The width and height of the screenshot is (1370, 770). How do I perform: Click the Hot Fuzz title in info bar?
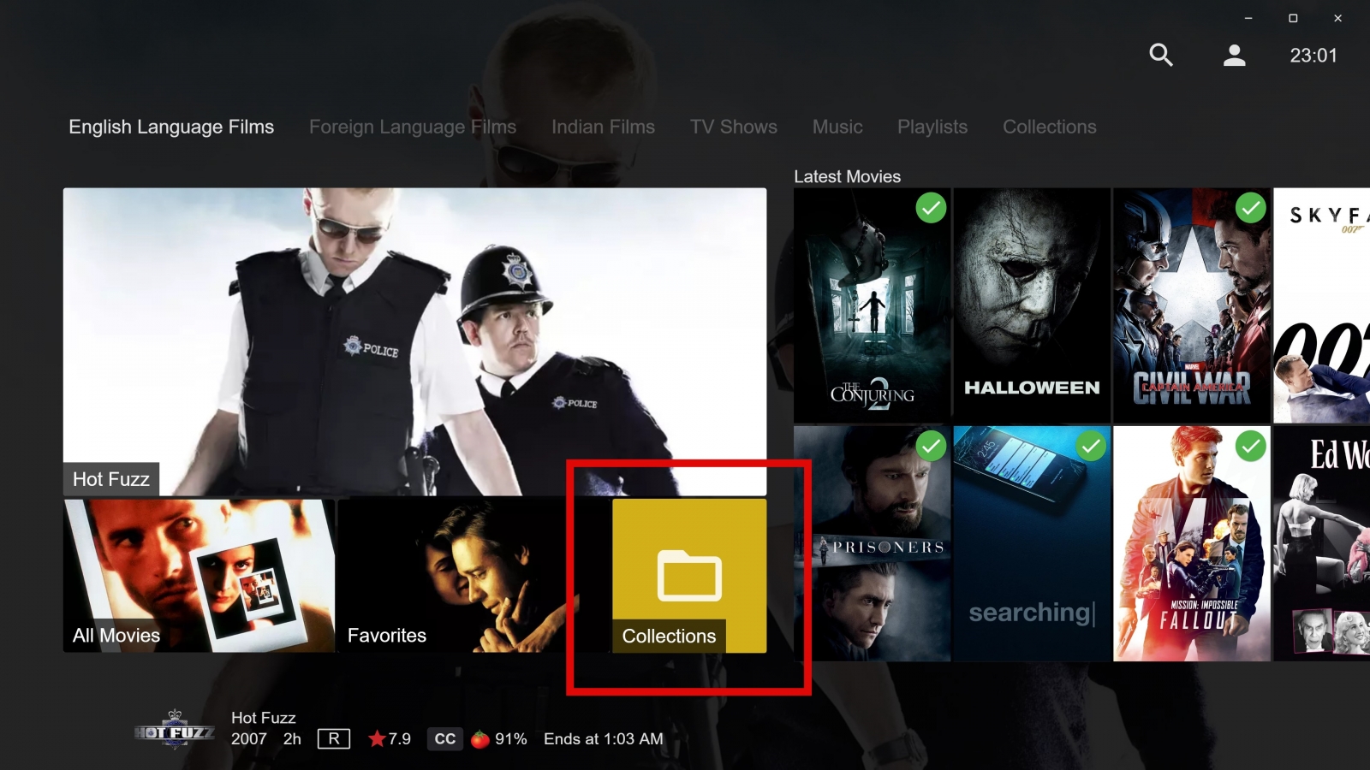point(263,718)
